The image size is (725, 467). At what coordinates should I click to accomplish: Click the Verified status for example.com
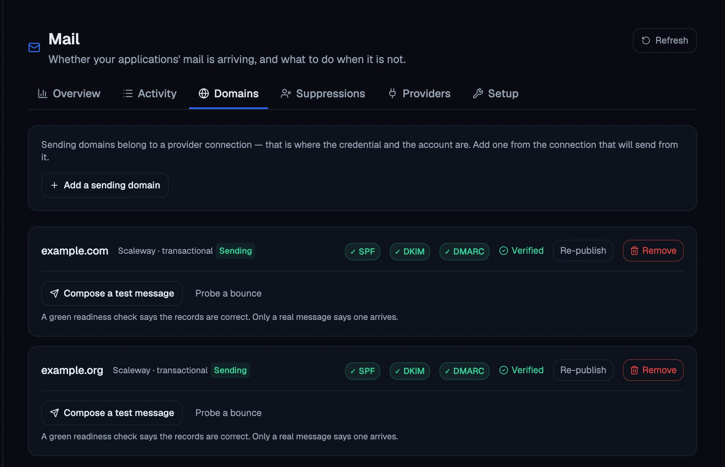coord(521,251)
